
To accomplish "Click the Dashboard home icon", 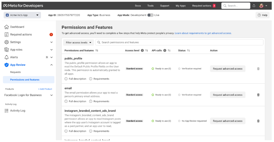I will [7, 27].
